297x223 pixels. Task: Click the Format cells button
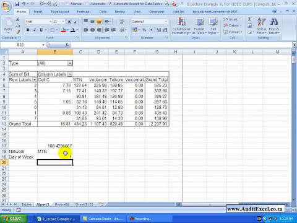coord(233,32)
